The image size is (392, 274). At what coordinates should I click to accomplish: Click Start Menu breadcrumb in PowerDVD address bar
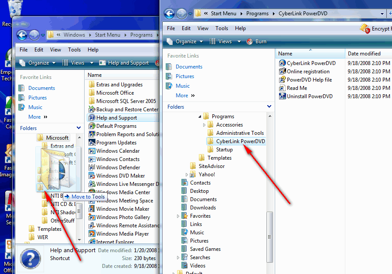pyautogui.click(x=224, y=14)
